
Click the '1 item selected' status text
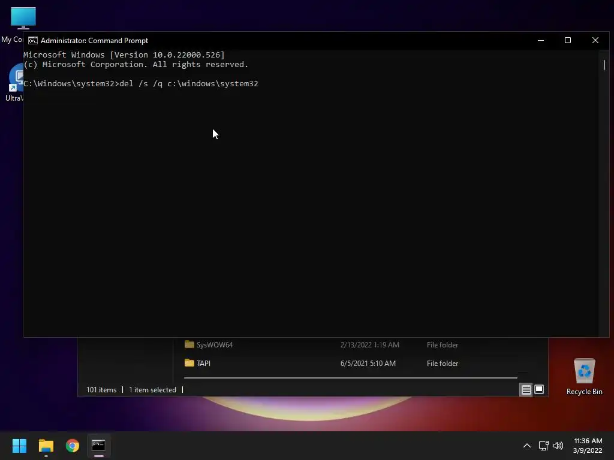pos(152,390)
